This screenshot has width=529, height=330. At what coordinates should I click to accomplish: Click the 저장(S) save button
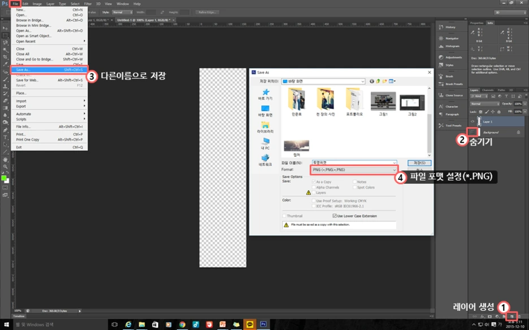pos(420,162)
